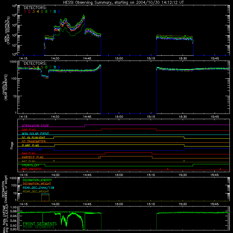
Task: Click the 15:30 tick label under flags plot
Action: pos(183,175)
